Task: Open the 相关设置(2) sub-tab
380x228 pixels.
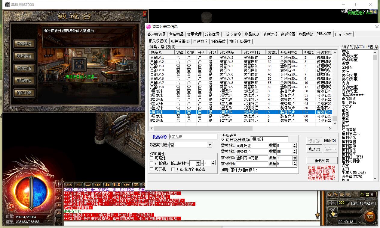Action: click(x=180, y=41)
